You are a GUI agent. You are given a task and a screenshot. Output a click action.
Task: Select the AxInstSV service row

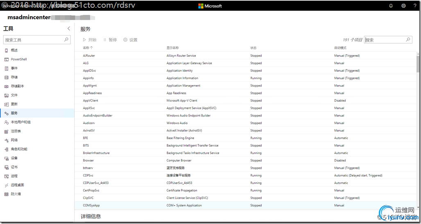(245, 131)
